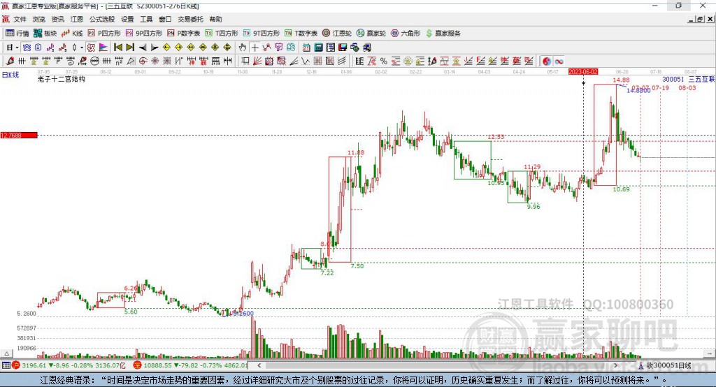Open the calculator icon

(x=318, y=48)
